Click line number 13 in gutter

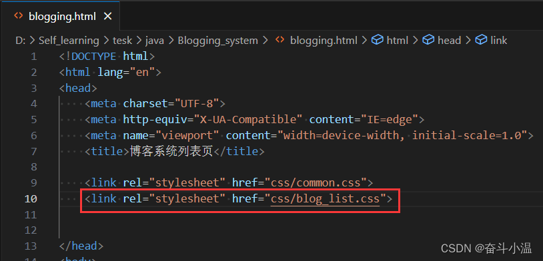(31, 246)
